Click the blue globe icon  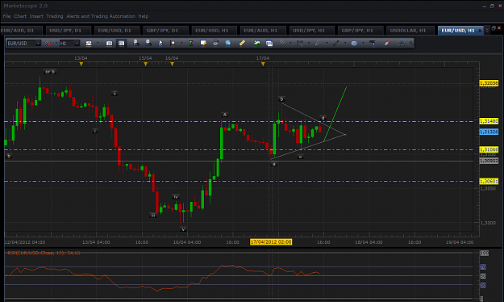tap(227, 43)
